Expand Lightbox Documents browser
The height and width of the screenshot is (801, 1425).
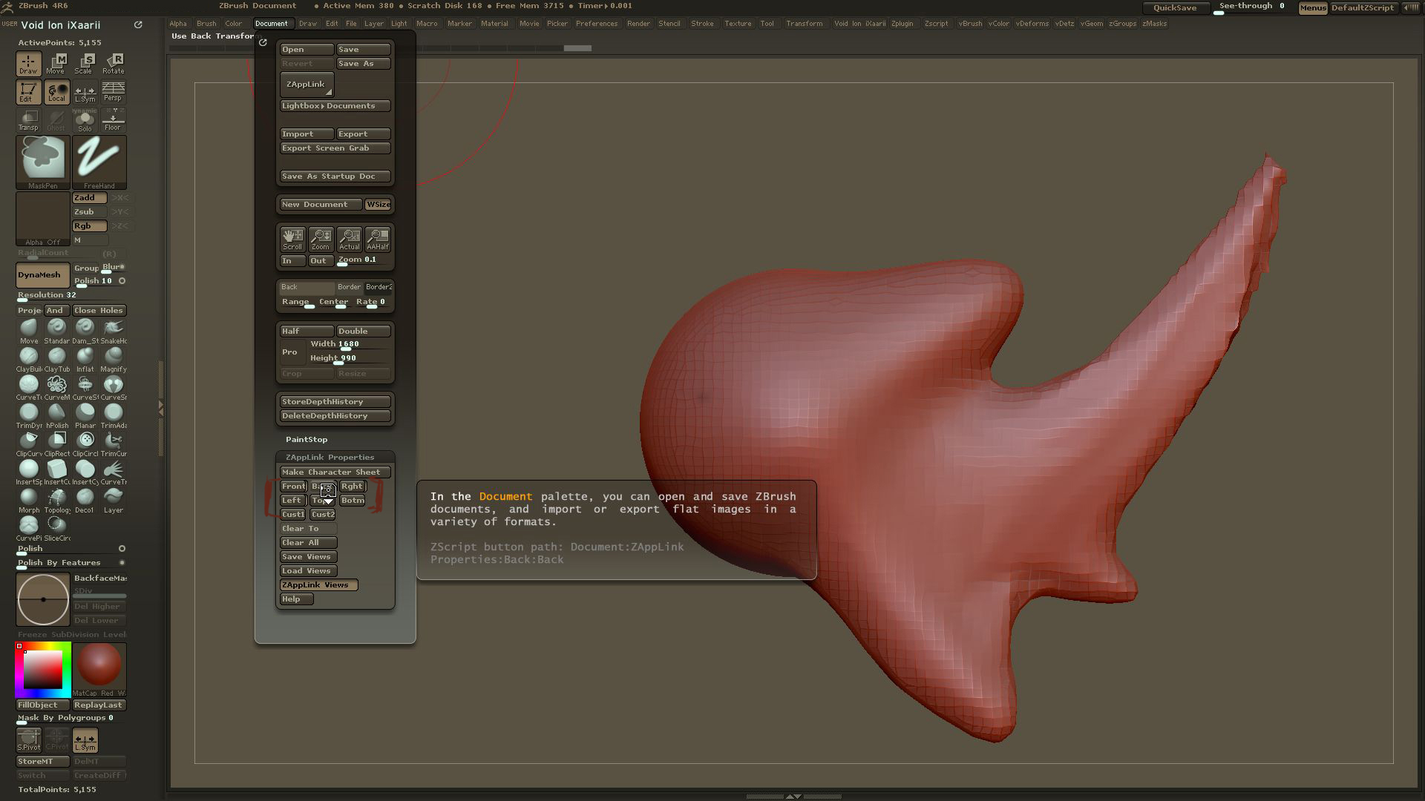tap(335, 106)
